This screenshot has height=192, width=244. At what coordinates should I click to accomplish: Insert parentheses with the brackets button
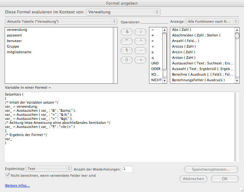click(x=127, y=59)
